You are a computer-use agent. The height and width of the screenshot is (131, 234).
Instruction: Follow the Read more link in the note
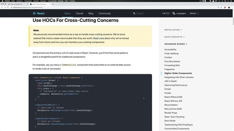click(98, 38)
